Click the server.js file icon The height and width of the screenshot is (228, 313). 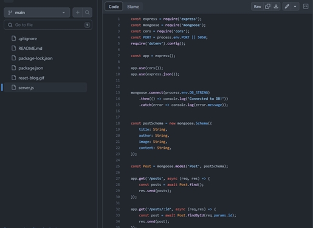[x=13, y=88]
